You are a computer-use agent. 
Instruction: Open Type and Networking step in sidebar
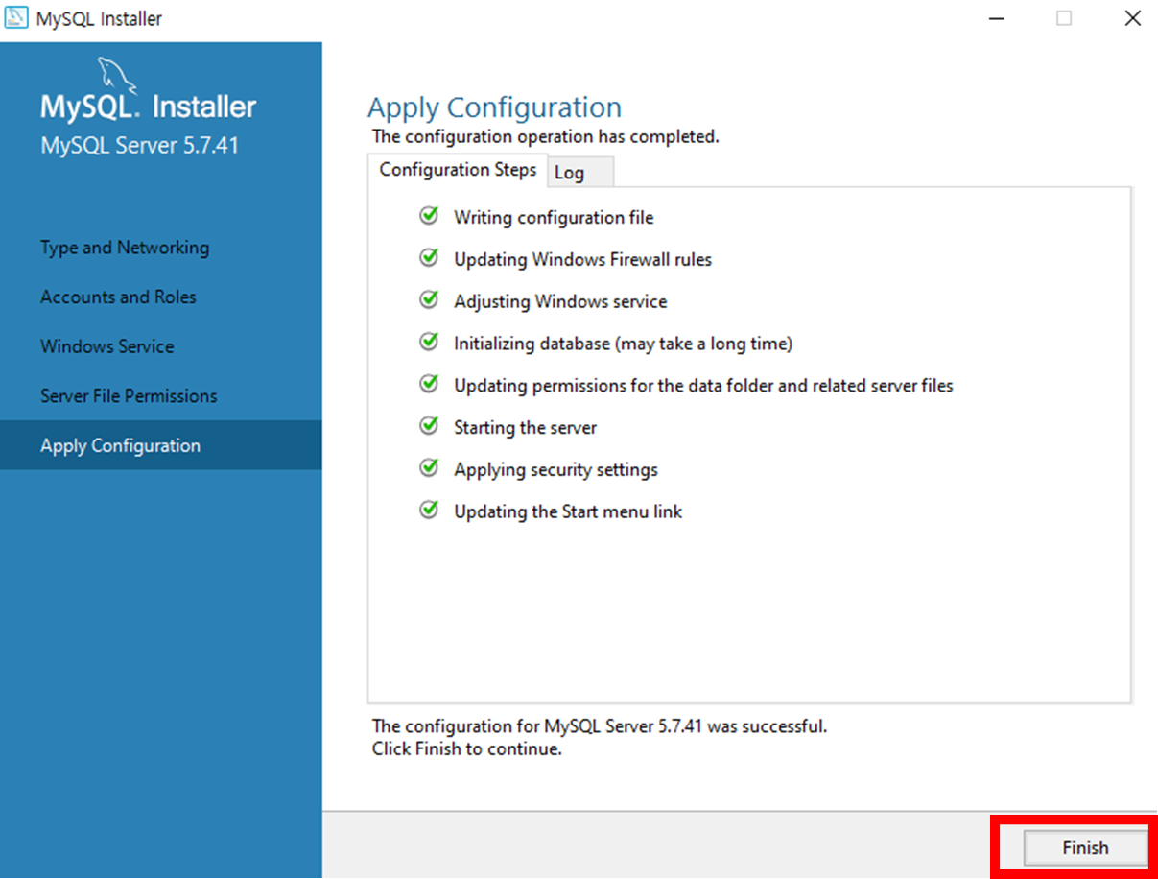(x=125, y=248)
